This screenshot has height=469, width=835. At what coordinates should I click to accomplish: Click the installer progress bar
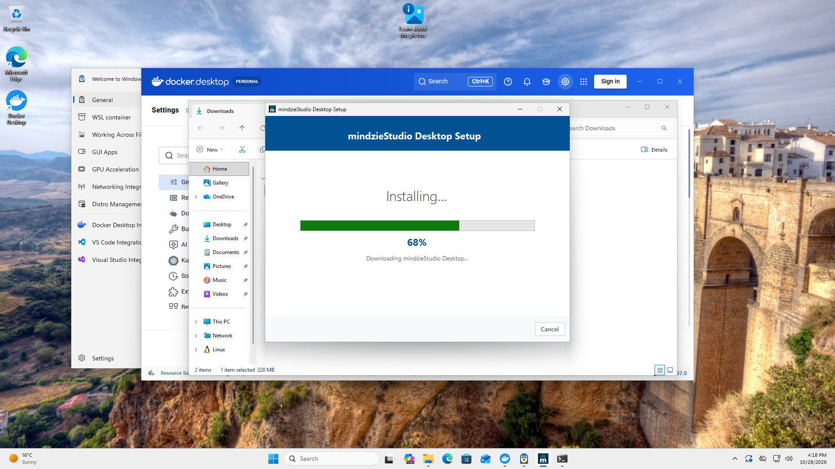417,225
